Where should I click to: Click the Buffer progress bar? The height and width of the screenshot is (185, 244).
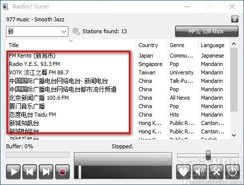[38, 155]
